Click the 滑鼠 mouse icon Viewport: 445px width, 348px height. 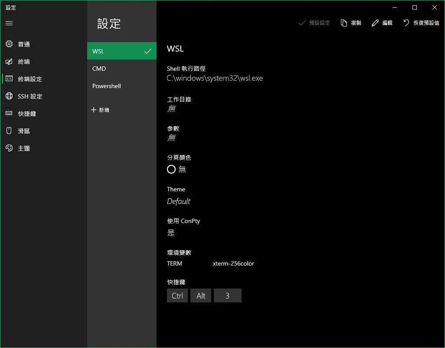9,131
